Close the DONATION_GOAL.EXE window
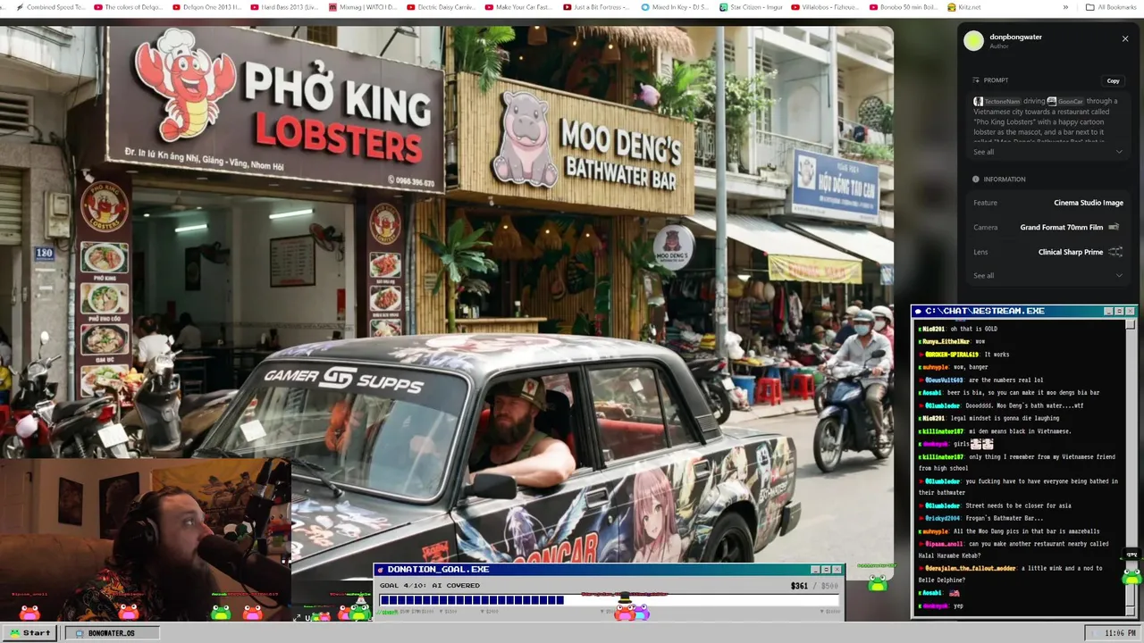1144x643 pixels. 837,569
